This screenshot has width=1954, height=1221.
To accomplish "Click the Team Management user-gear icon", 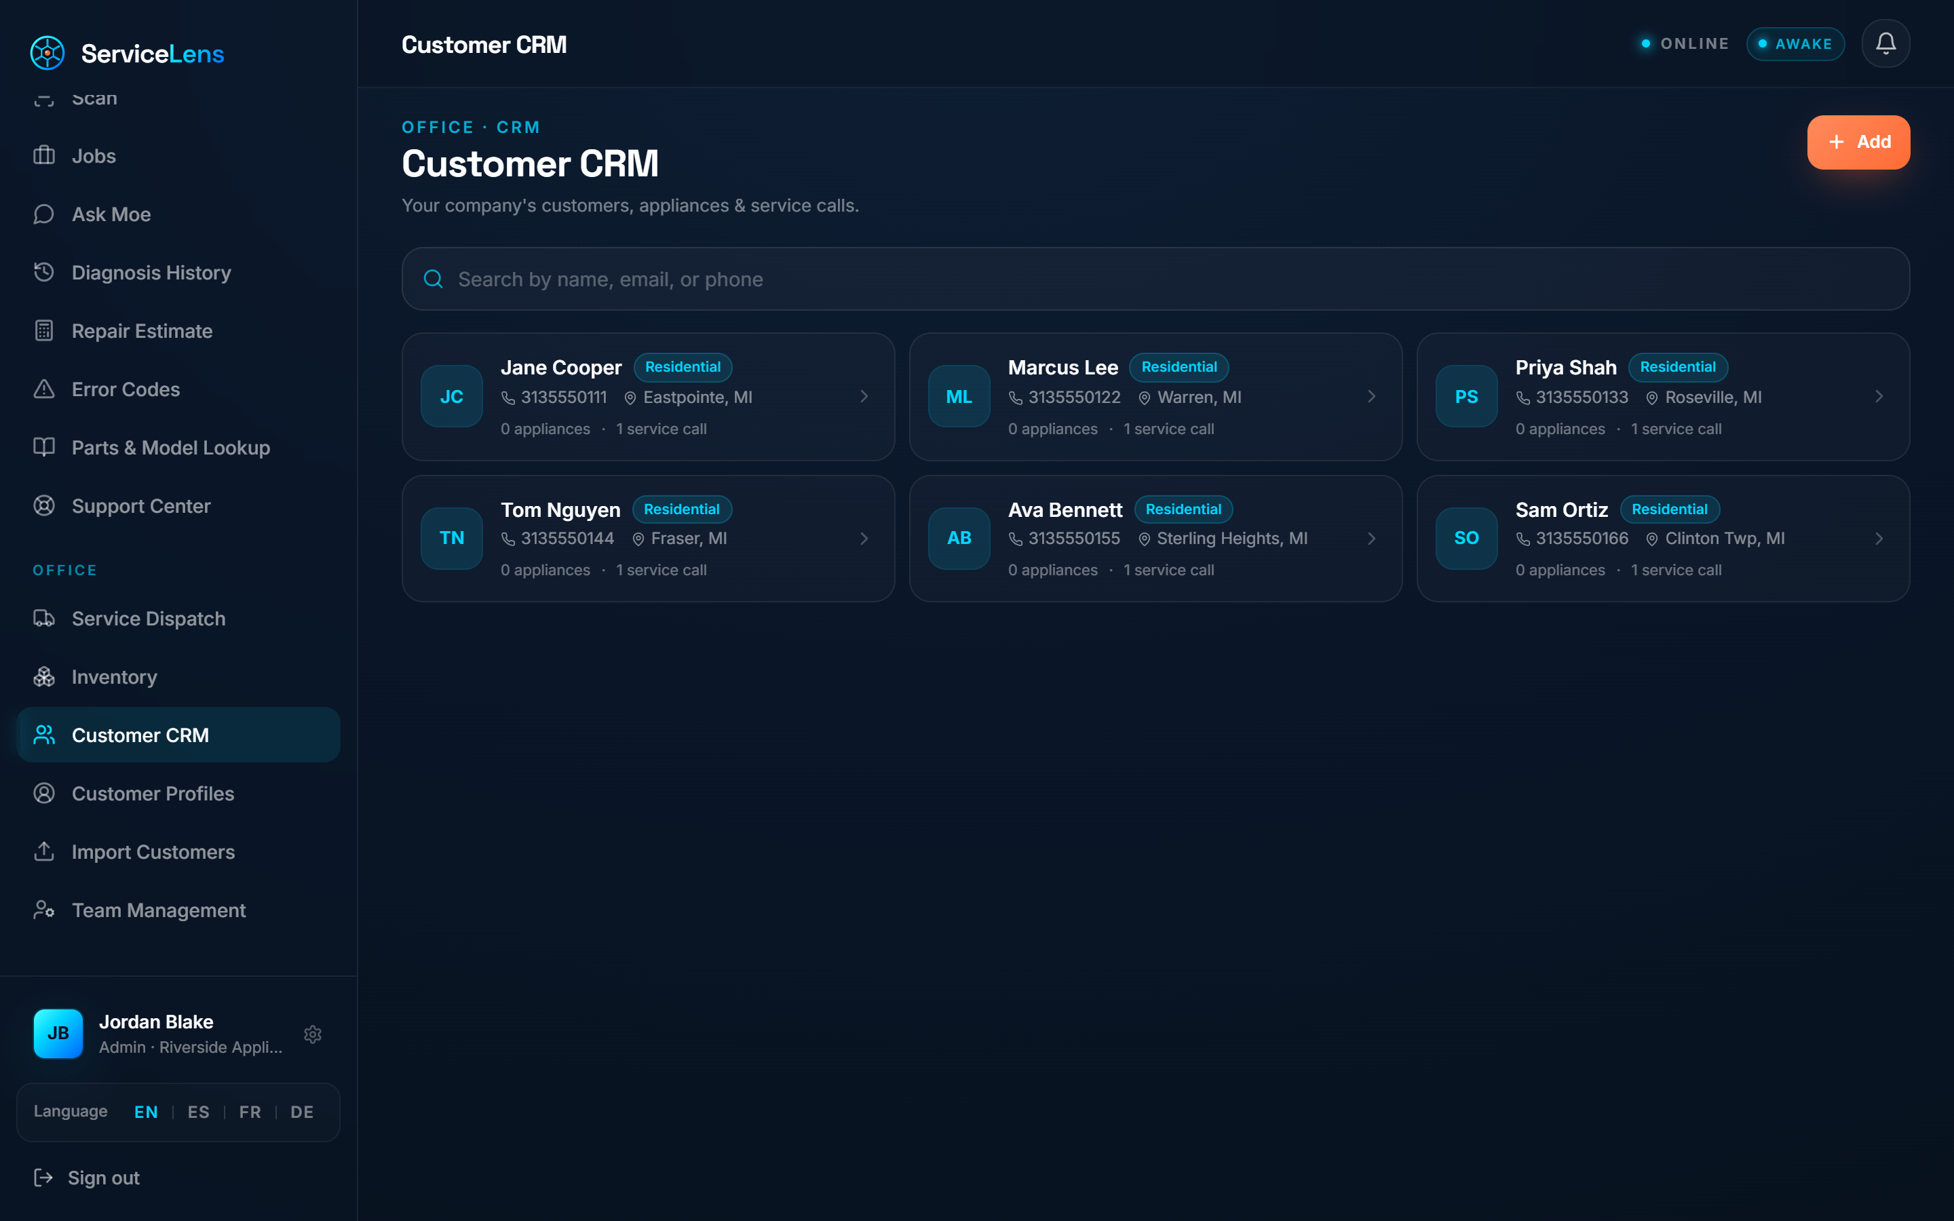I will coord(44,910).
